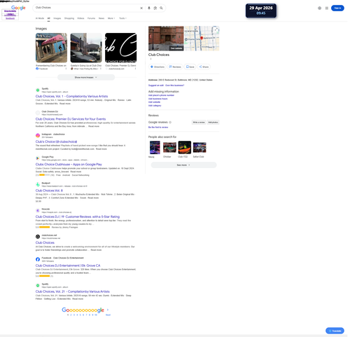The height and width of the screenshot is (337, 350).
Task: Open options menu for the Facebook image result
Action: click(66, 69)
